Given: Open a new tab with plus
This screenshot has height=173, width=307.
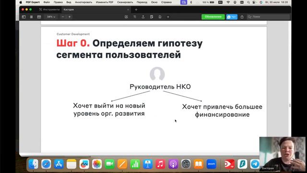Looking at the screenshot, I should click(x=136, y=10).
